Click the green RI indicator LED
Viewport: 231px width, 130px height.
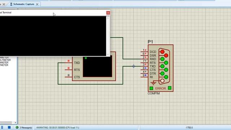pos(166,77)
